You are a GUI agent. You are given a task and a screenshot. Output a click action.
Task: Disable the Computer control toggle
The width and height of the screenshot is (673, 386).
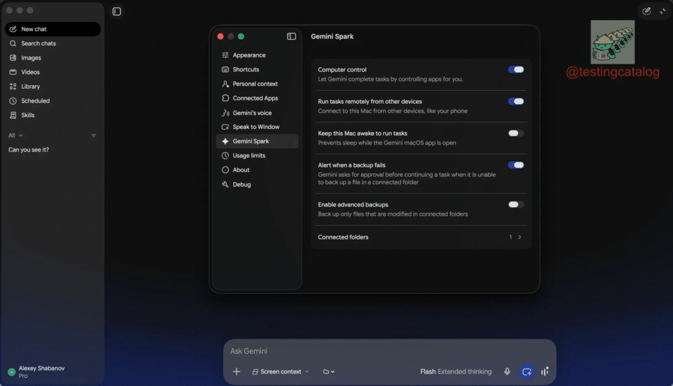tap(516, 70)
